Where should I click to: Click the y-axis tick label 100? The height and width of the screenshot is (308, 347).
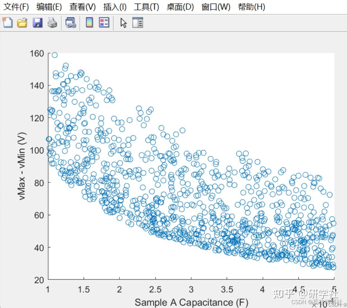37,150
